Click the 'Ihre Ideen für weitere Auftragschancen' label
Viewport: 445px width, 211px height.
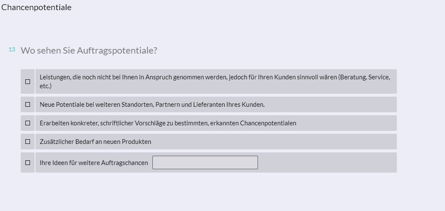pos(94,163)
